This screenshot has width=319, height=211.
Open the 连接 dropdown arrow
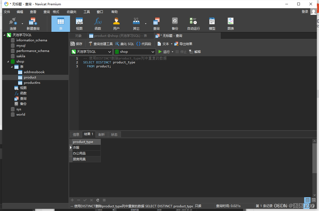tap(22, 24)
